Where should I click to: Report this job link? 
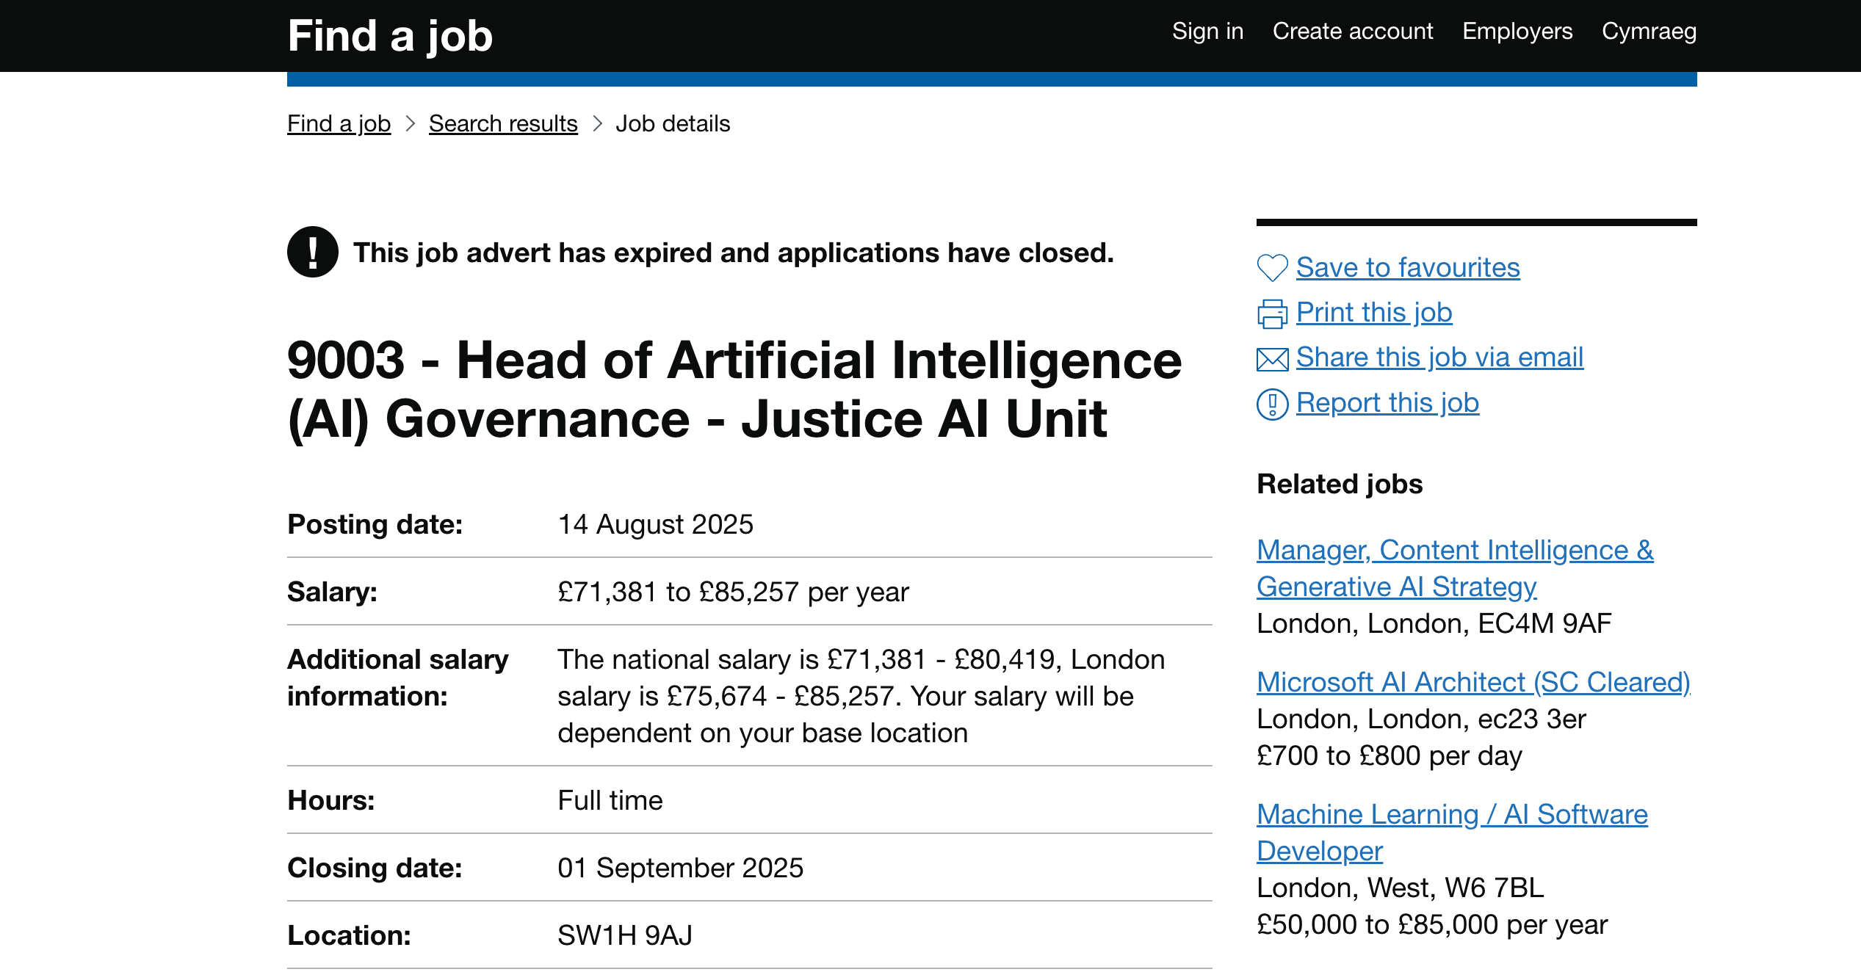click(x=1387, y=403)
